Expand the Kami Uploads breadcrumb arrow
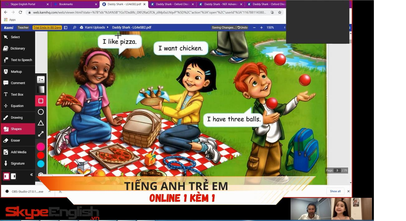Viewport: 406px width, 221px height. (x=108, y=27)
